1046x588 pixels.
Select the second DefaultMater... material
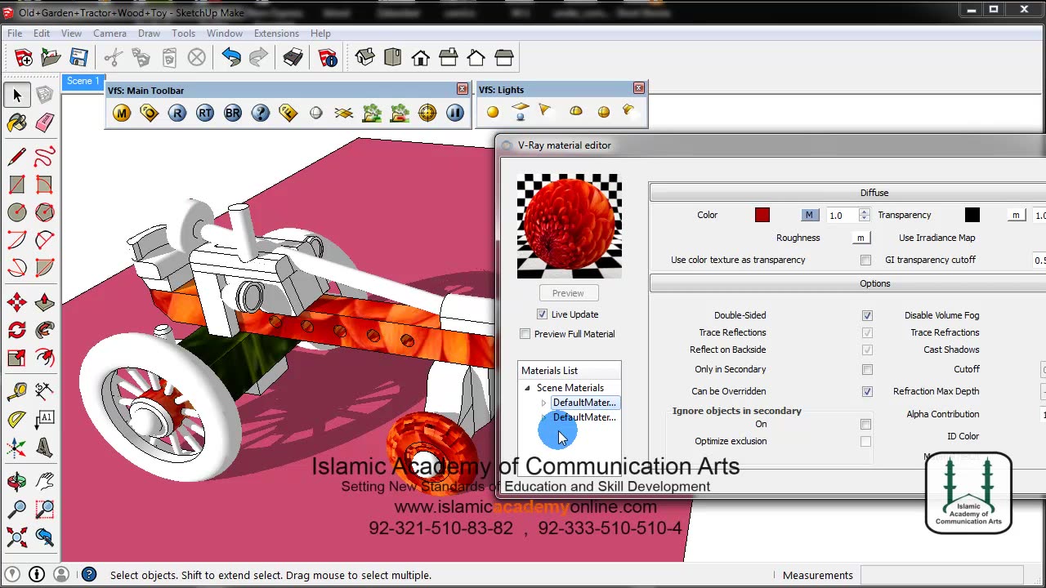(584, 417)
